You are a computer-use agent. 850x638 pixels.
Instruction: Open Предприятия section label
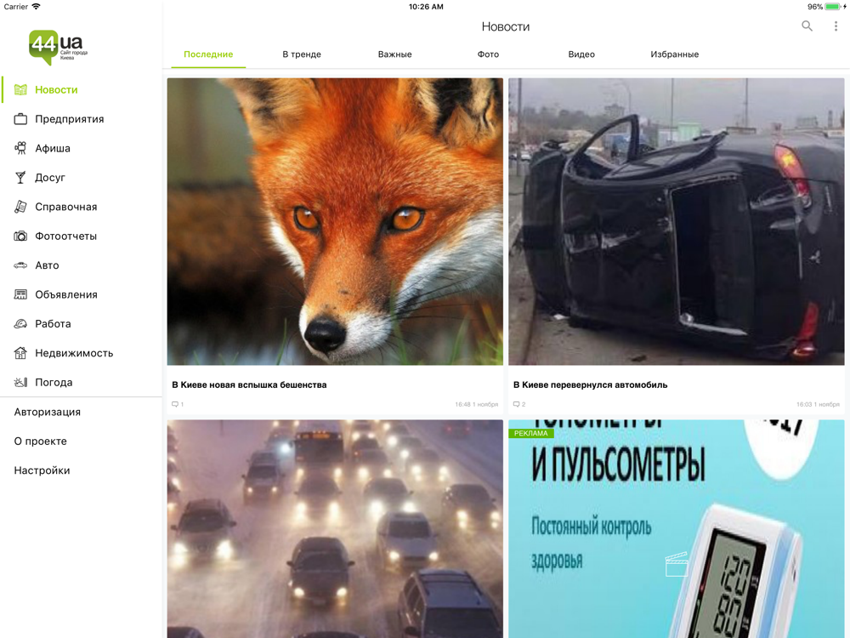(x=70, y=119)
